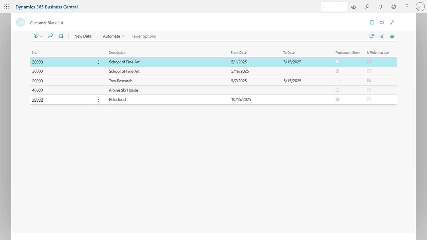Image resolution: width=427 pixels, height=240 pixels.
Task: Open the notifications bell in the header
Action: coord(380,7)
